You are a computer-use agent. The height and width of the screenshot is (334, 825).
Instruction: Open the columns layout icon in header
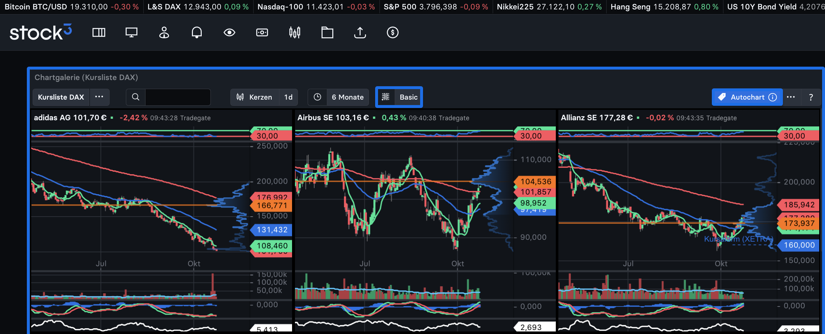(x=99, y=33)
